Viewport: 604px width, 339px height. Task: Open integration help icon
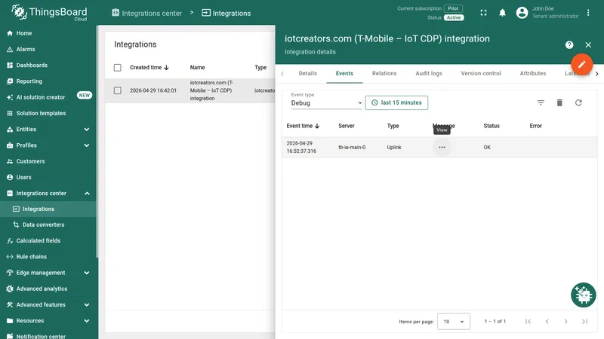click(x=569, y=45)
